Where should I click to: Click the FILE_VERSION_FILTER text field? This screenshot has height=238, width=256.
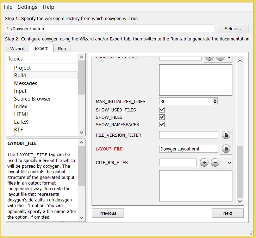(x=189, y=135)
